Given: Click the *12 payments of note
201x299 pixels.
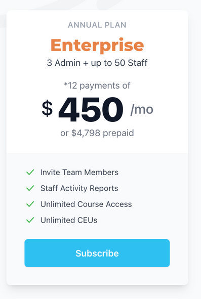Looking at the screenshot, I should [97, 86].
